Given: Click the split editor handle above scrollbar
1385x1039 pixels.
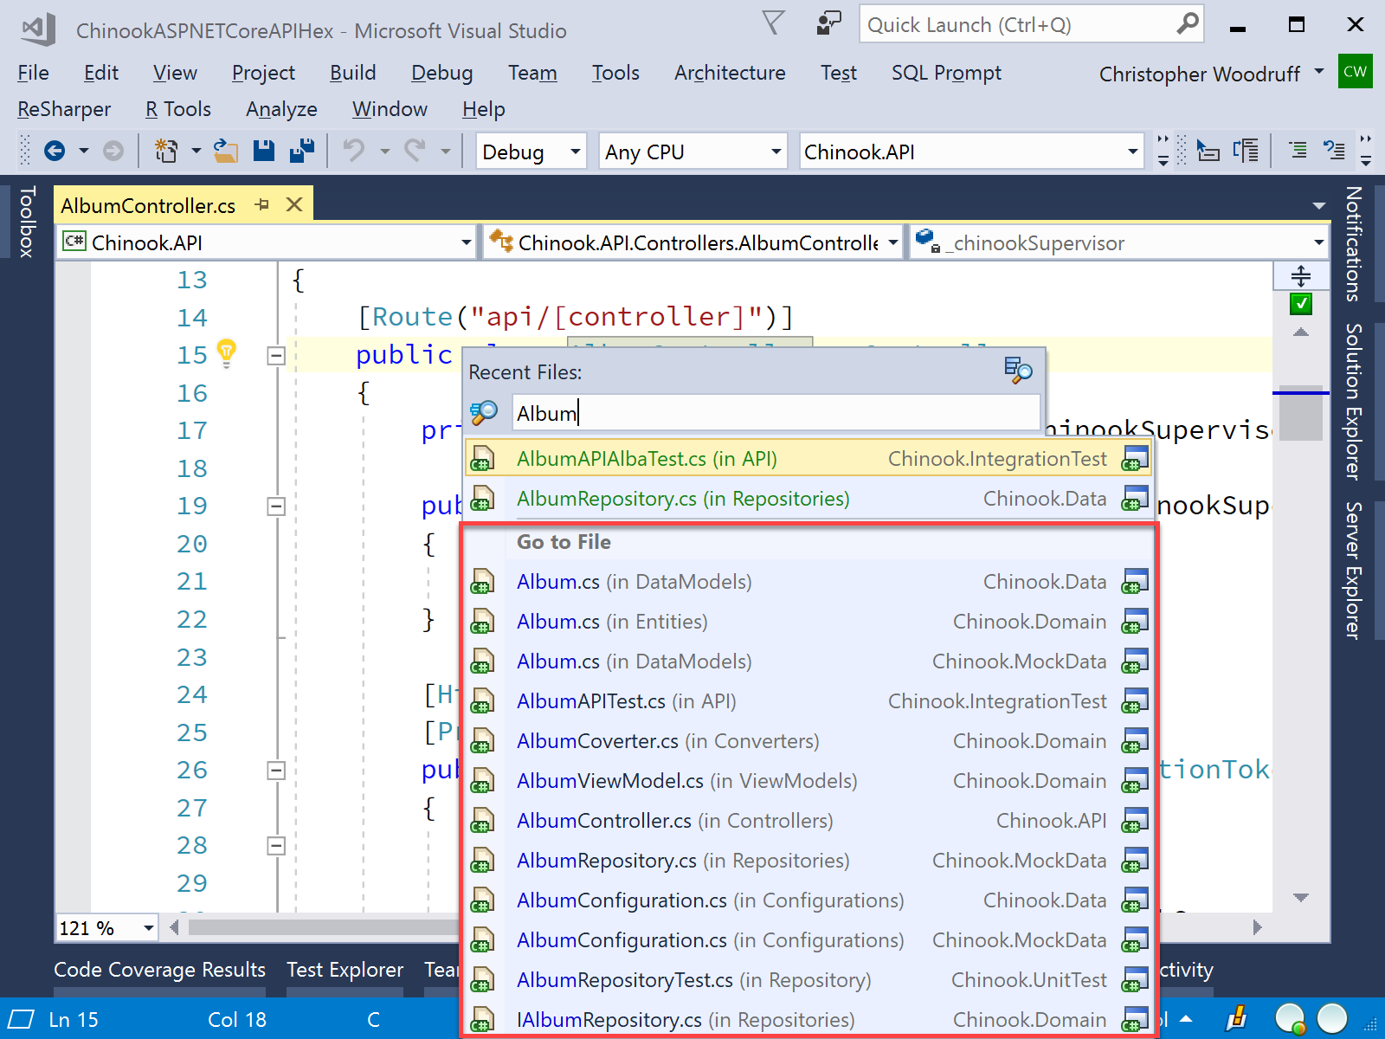Looking at the screenshot, I should pyautogui.click(x=1300, y=276).
